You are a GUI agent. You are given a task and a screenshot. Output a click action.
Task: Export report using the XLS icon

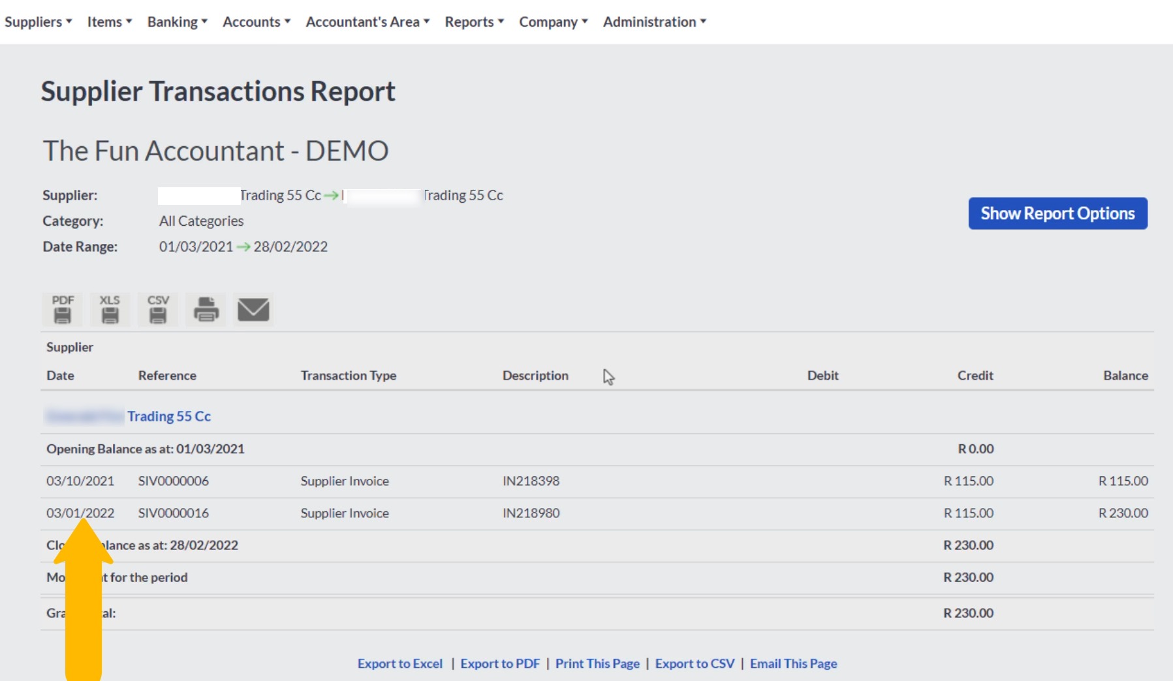pos(110,309)
